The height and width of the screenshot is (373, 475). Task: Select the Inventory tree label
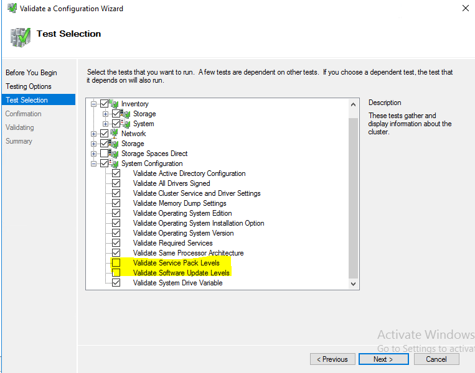(x=135, y=104)
